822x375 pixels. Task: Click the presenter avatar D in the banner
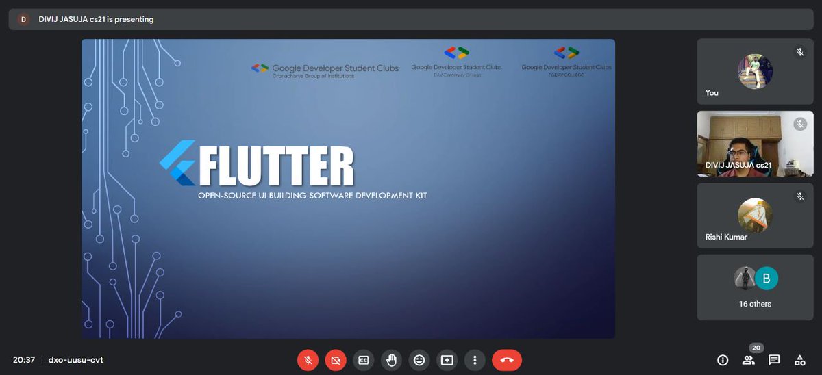[x=23, y=19]
